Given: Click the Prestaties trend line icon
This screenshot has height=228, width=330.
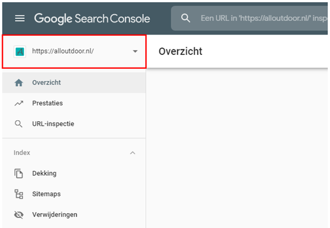Looking at the screenshot, I should click(x=19, y=103).
